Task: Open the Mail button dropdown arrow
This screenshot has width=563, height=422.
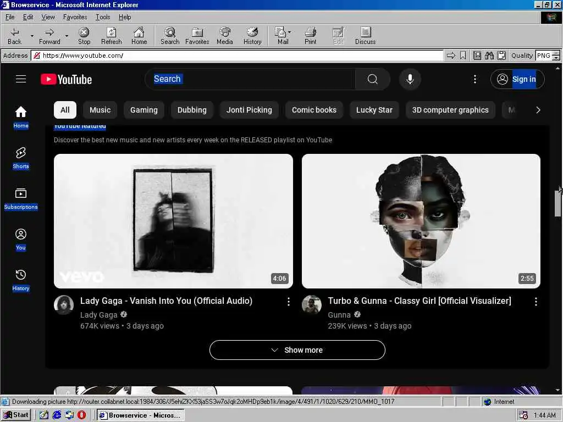Action: click(x=289, y=32)
